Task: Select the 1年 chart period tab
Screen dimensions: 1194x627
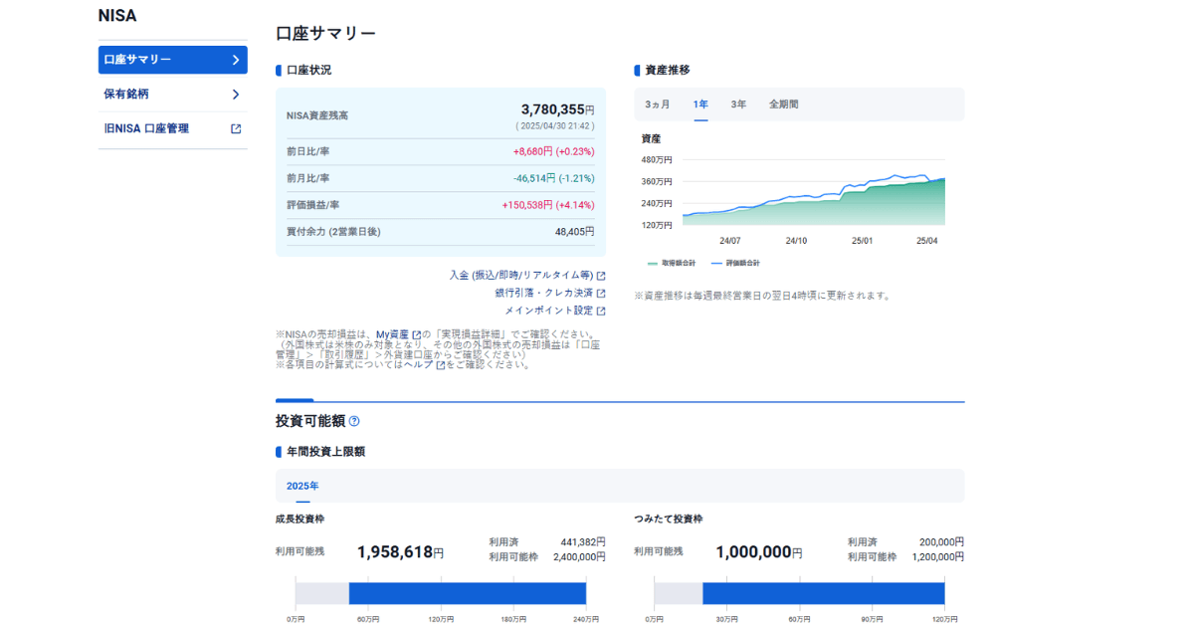Action: coord(700,104)
